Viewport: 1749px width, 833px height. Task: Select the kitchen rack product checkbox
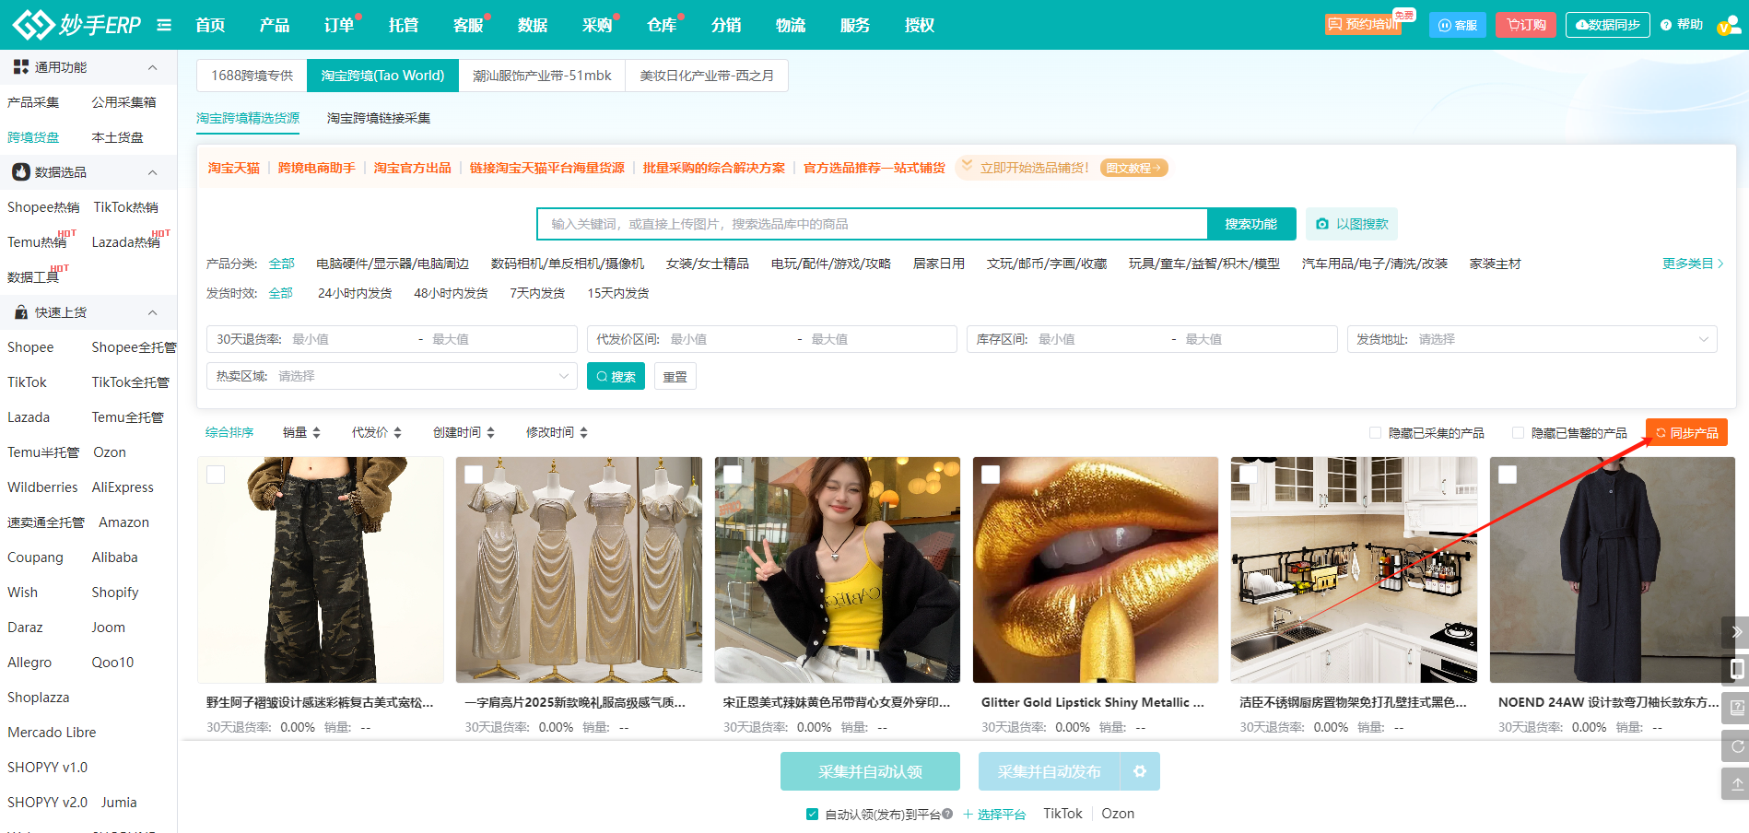click(1249, 475)
